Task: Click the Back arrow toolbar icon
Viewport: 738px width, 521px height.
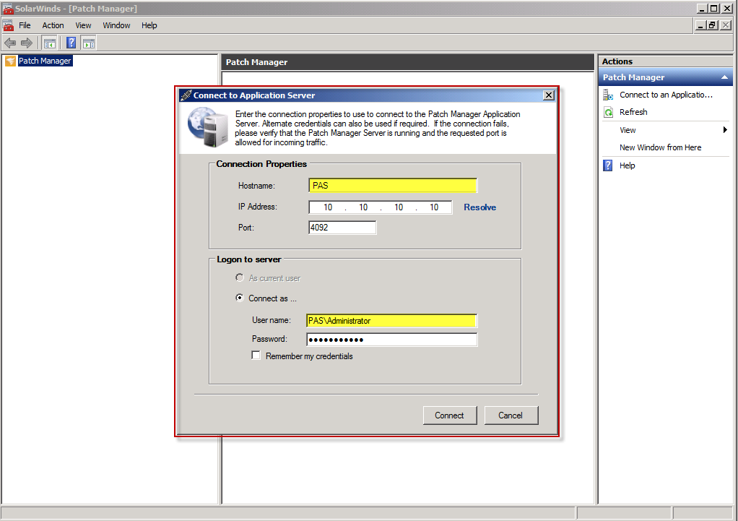Action: 10,43
